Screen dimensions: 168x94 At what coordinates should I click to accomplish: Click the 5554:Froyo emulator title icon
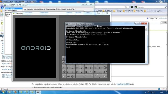pyautogui.click(x=14, y=13)
